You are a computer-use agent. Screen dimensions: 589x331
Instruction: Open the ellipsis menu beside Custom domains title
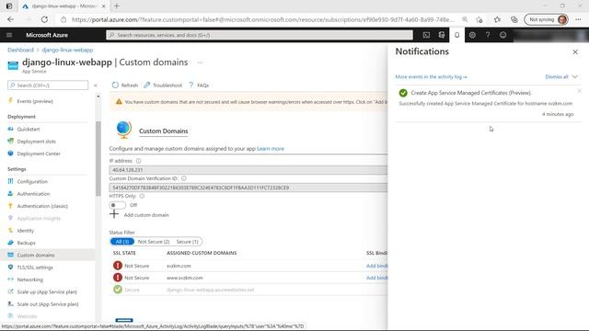tap(200, 63)
